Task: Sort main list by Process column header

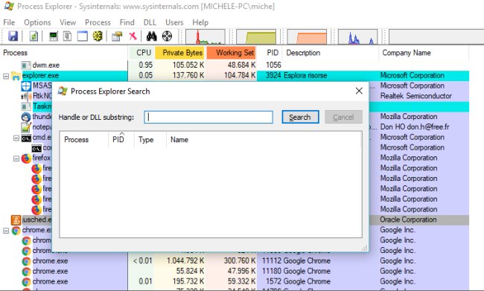Action: point(64,53)
